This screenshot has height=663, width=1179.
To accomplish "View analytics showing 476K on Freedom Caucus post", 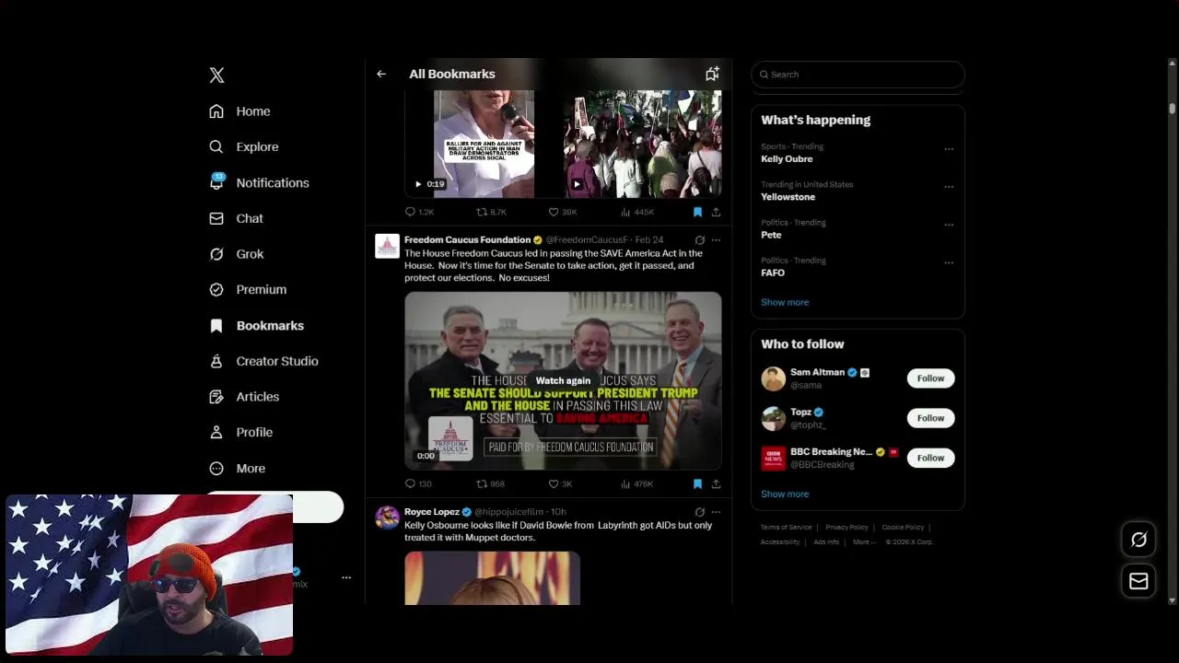I will coord(637,483).
